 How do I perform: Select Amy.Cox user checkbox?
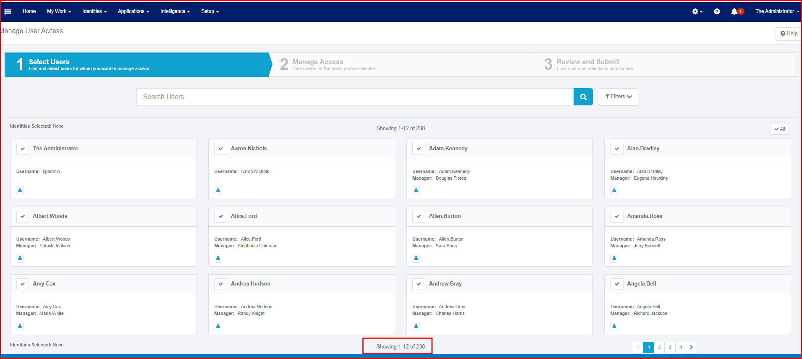click(23, 284)
